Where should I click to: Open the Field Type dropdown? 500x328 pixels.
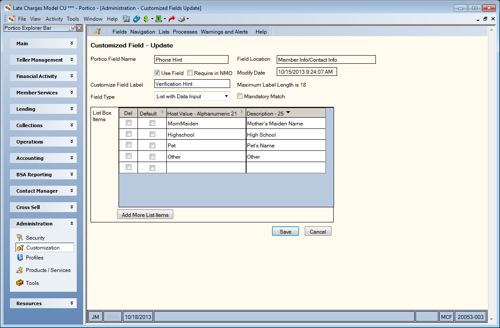point(226,96)
